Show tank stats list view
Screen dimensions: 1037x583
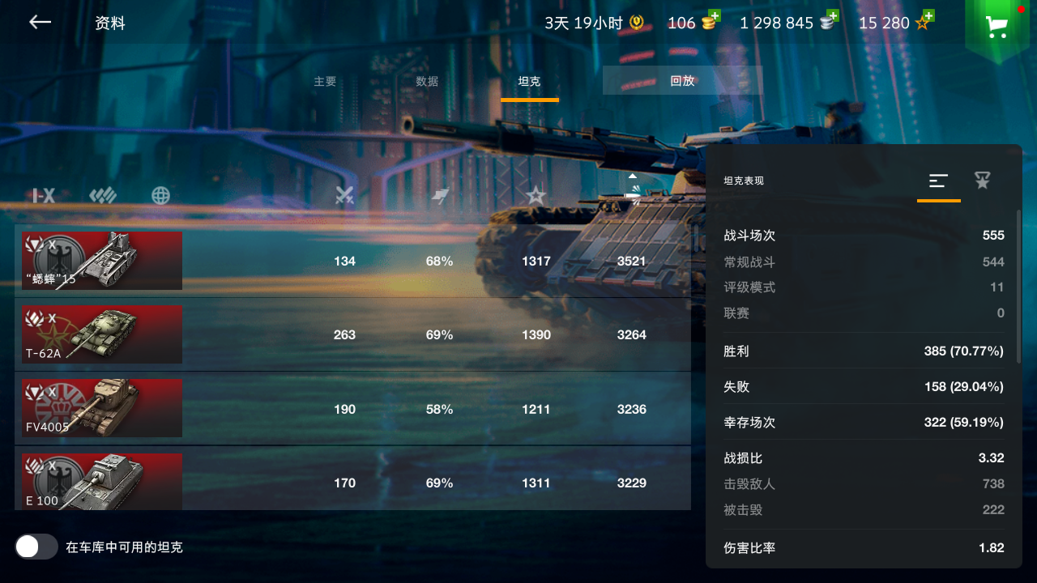(x=938, y=181)
